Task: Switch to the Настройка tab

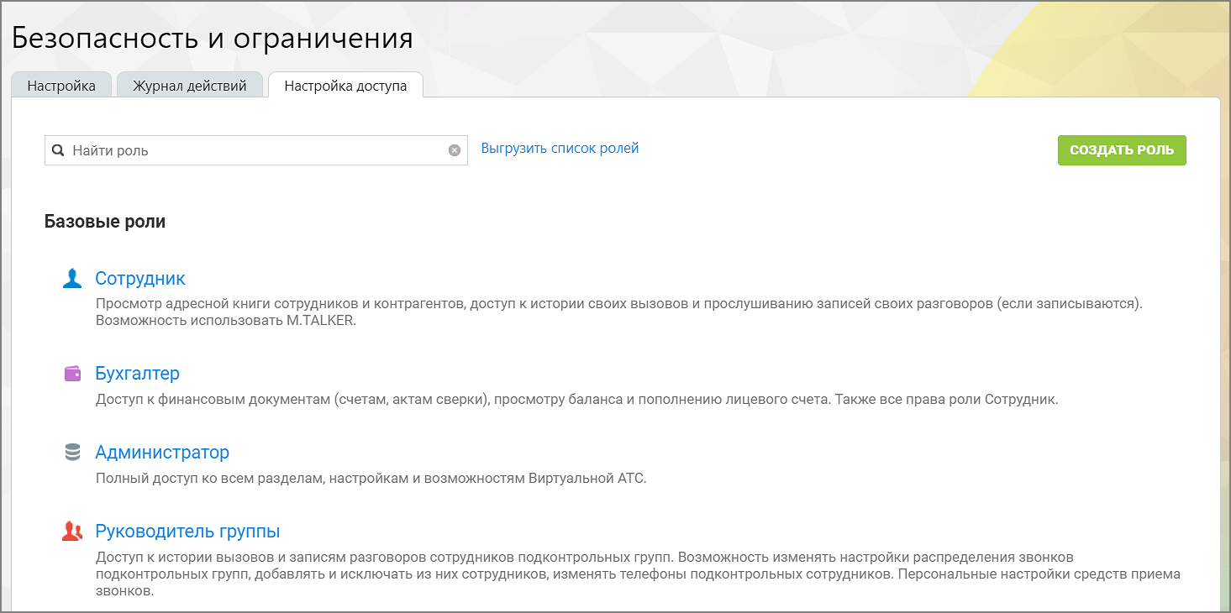Action: click(x=61, y=86)
